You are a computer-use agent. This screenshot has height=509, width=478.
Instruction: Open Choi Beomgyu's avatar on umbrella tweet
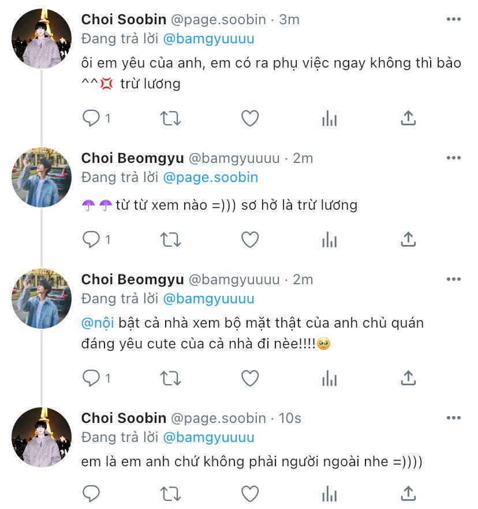(42, 177)
